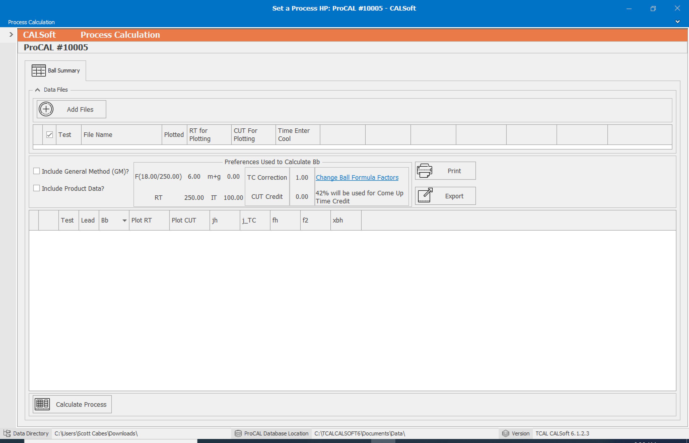Click the Test header in results grid

[69, 220]
